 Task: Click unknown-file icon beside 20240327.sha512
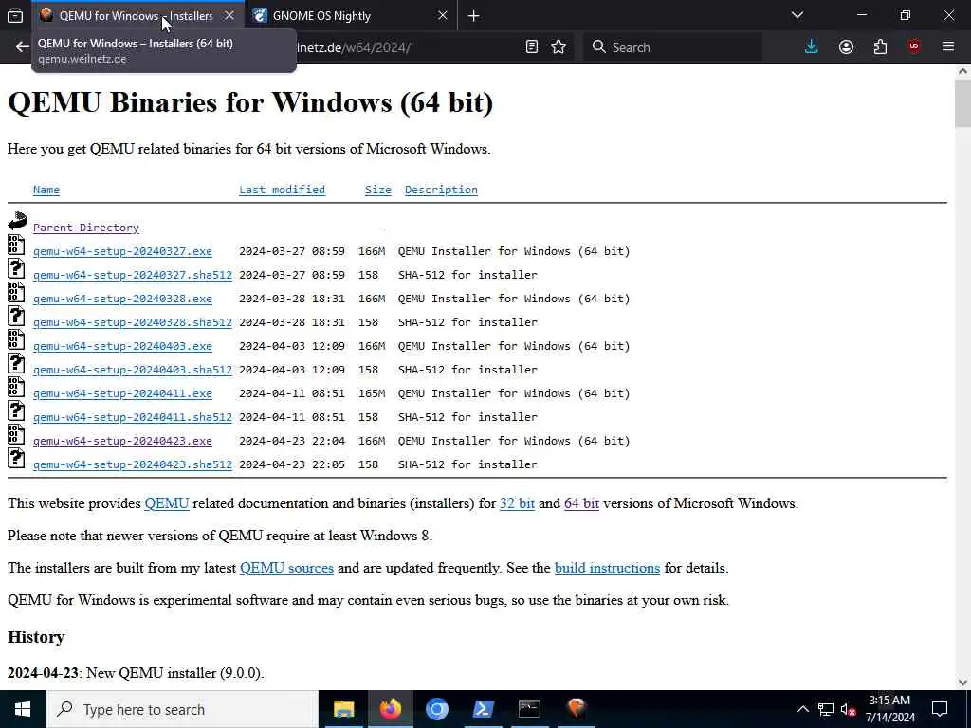[x=16, y=268]
